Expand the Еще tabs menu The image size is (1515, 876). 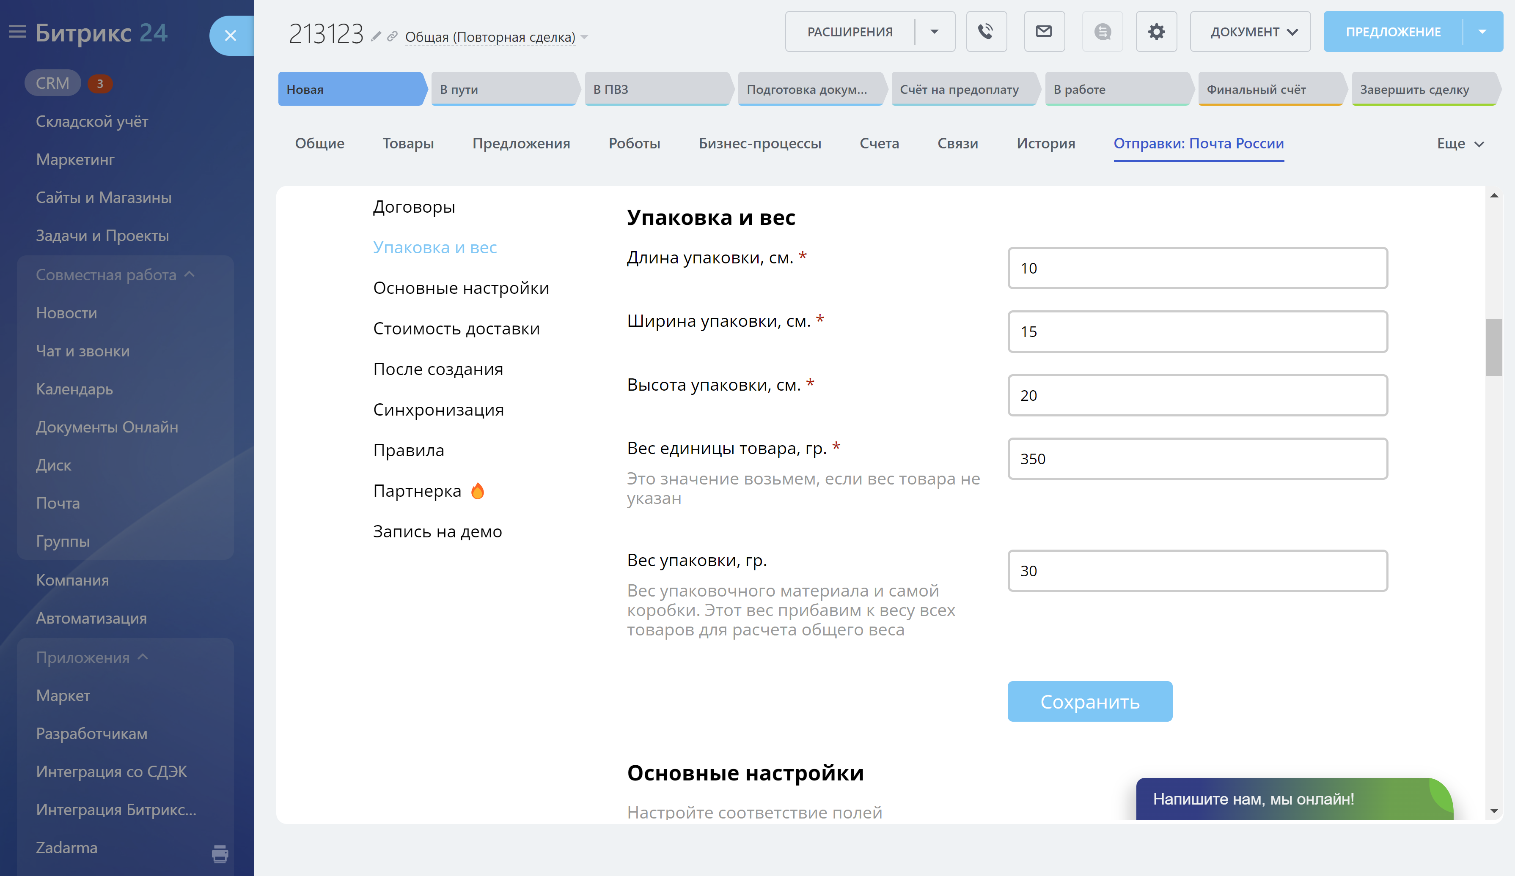pos(1461,144)
